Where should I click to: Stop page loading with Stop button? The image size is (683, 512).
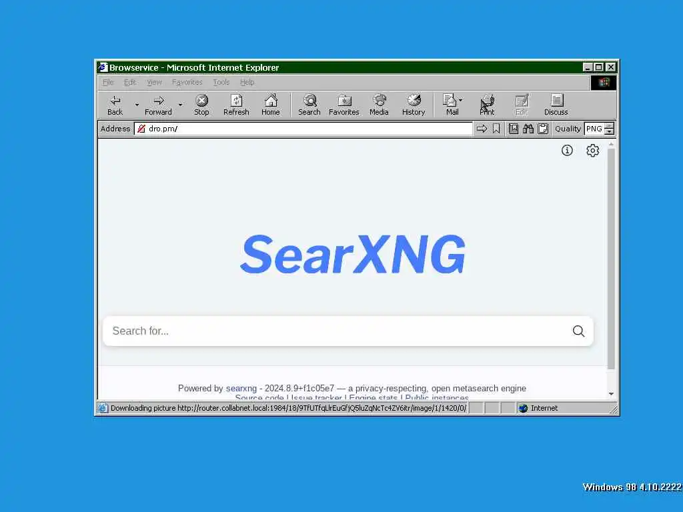[x=201, y=105]
